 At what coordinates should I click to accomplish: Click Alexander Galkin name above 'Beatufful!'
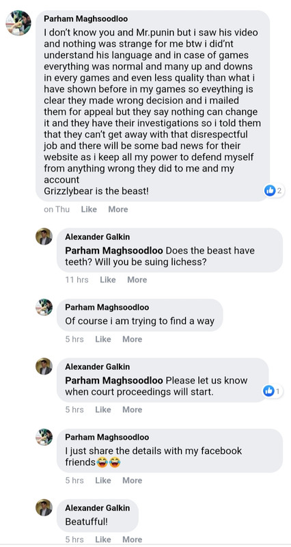click(97, 508)
